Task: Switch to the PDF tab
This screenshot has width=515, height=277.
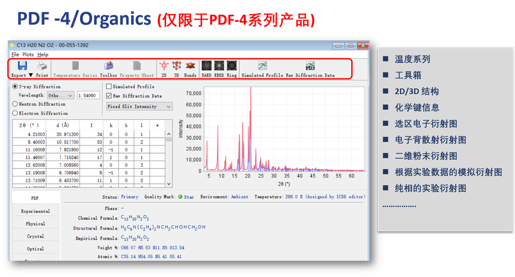Action: 36,198
